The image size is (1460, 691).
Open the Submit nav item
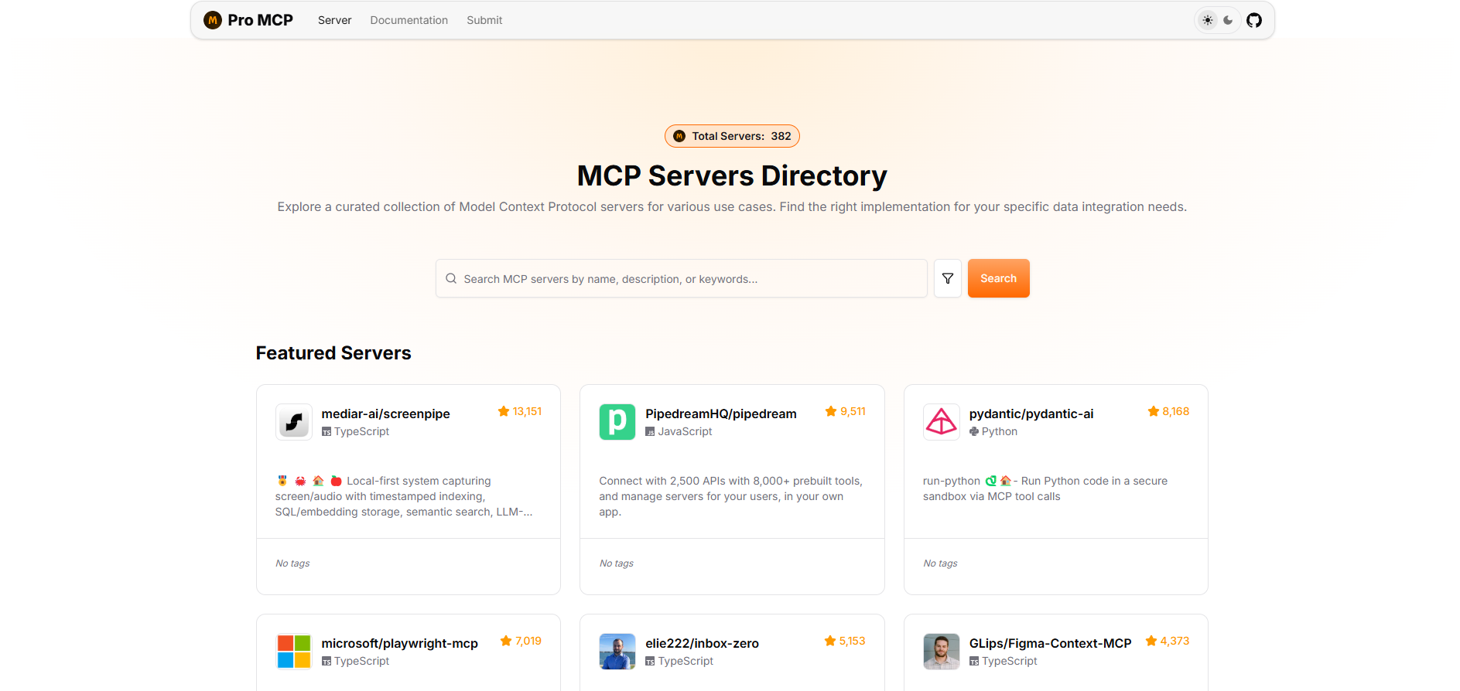point(484,20)
